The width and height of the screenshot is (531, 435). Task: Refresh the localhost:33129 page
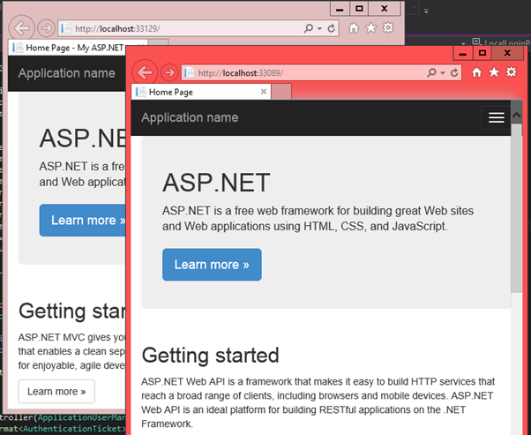(331, 28)
